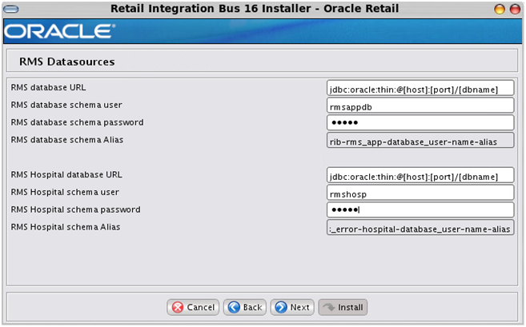This screenshot has height=327, width=526.
Task: Select the RMS Hospital schema password field
Action: pyautogui.click(x=420, y=209)
